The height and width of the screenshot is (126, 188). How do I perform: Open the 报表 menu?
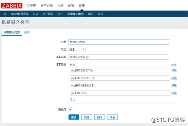point(60,6)
